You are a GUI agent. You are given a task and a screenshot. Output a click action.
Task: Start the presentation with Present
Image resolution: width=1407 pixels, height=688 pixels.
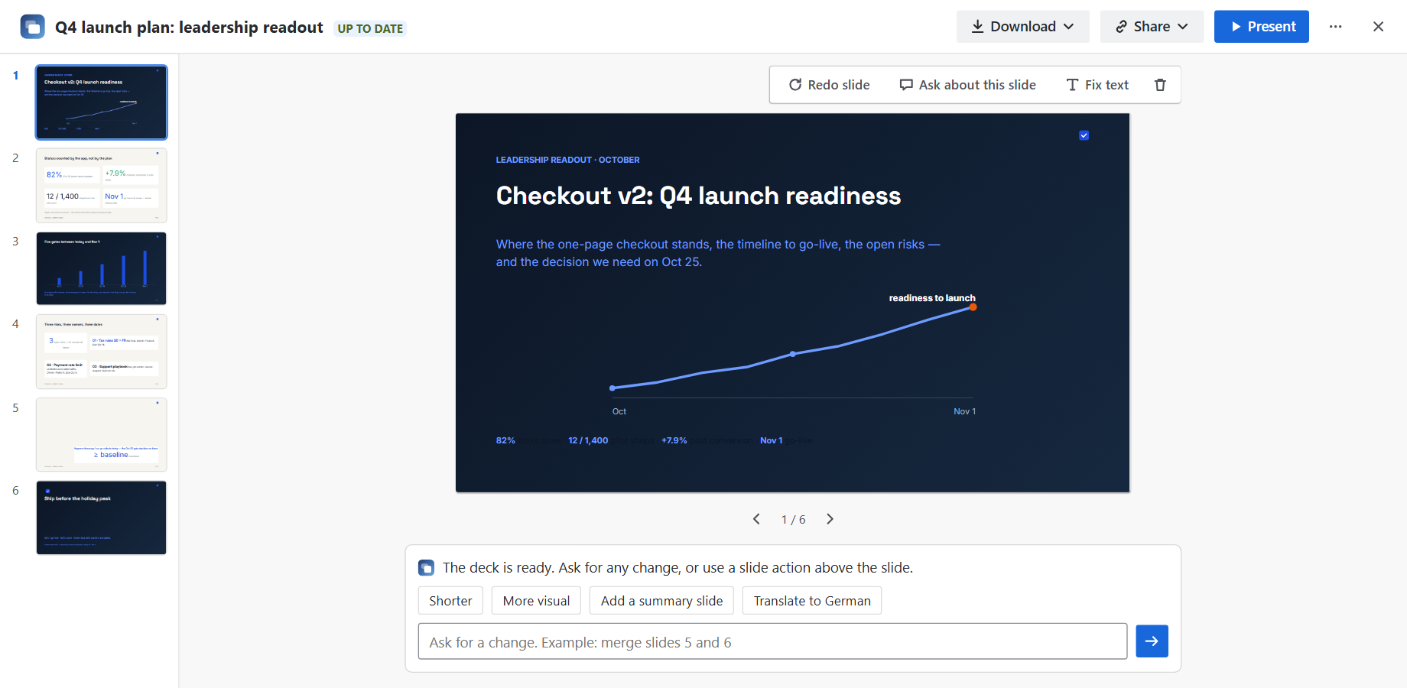[x=1262, y=27]
